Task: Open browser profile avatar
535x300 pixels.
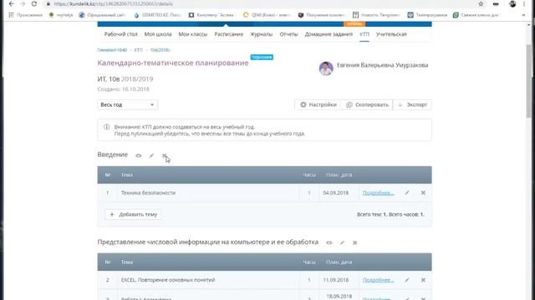Action: (512, 4)
